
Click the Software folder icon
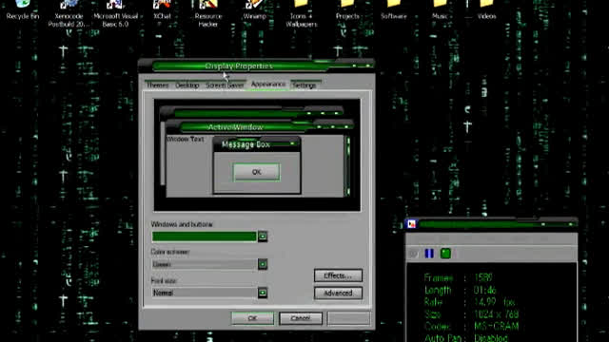393,9
